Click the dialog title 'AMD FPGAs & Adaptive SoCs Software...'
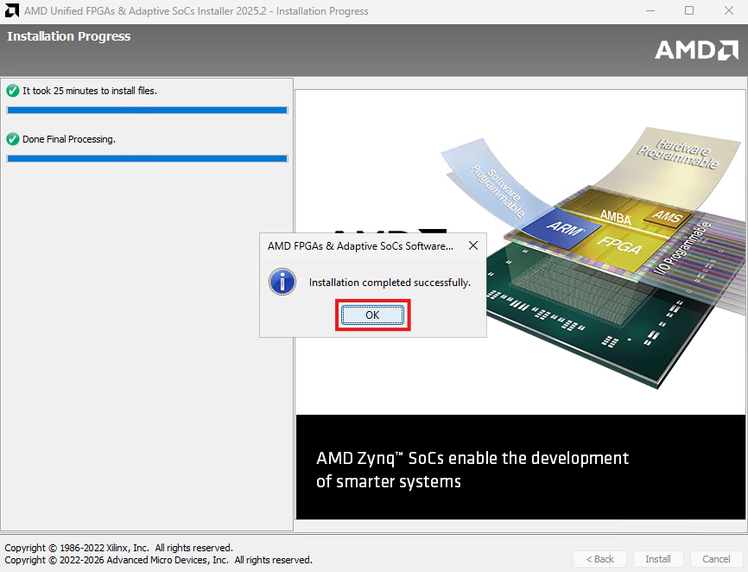This screenshot has width=748, height=572. coord(360,246)
